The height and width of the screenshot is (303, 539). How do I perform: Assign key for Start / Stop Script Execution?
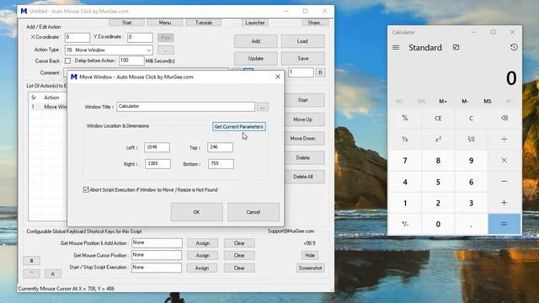click(x=202, y=268)
